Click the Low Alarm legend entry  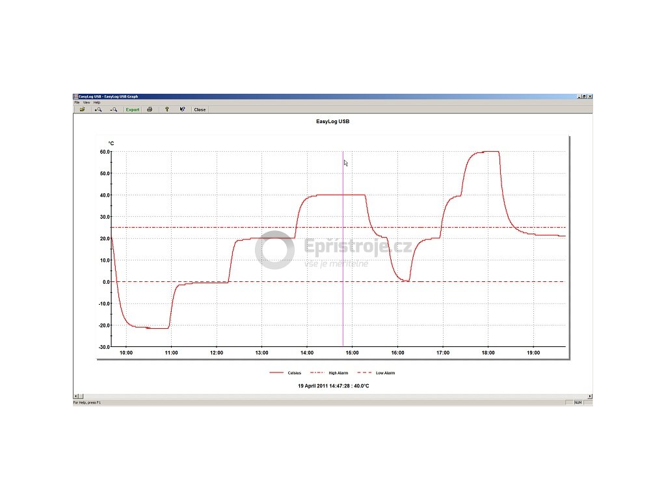click(377, 373)
